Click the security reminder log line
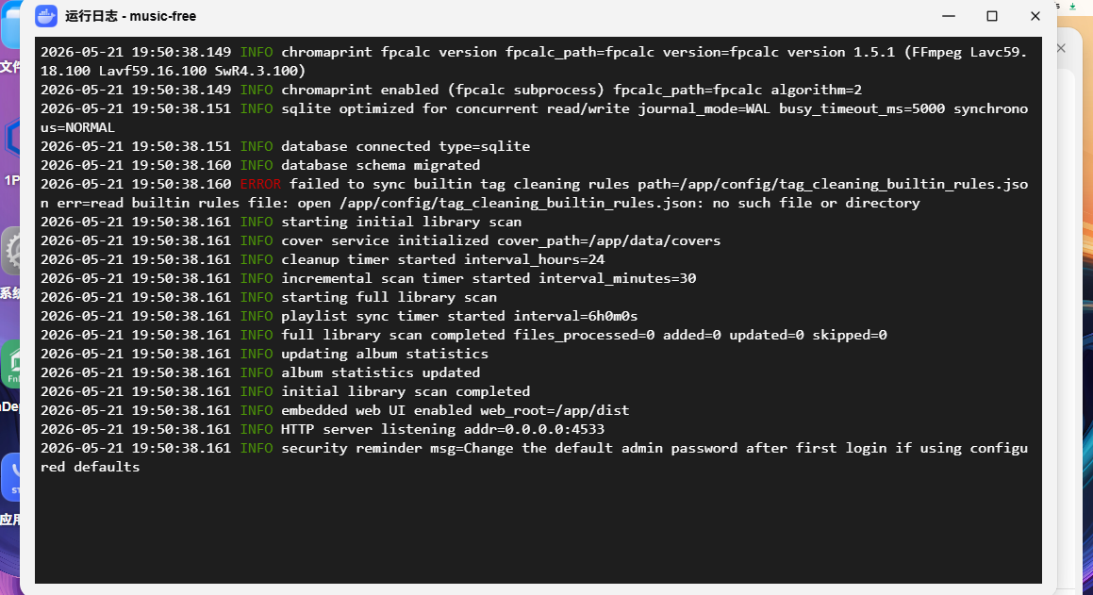Viewport: 1093px width, 595px height. coord(534,457)
